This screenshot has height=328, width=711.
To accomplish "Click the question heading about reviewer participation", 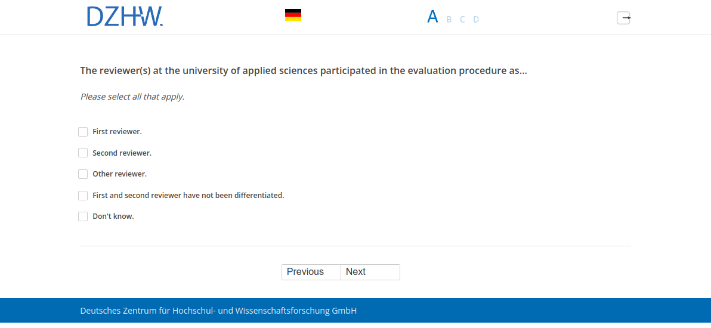I will [304, 71].
